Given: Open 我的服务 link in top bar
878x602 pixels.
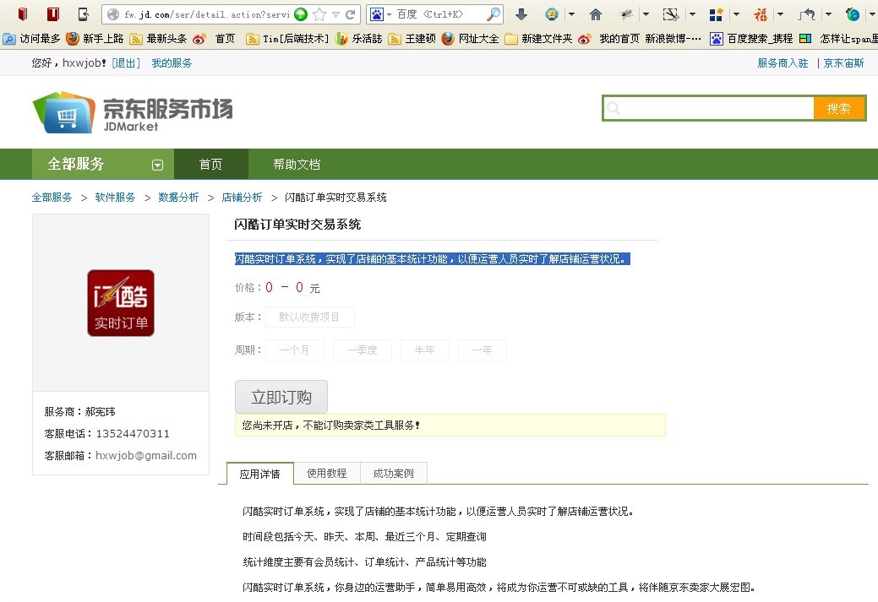Looking at the screenshot, I should point(172,62).
